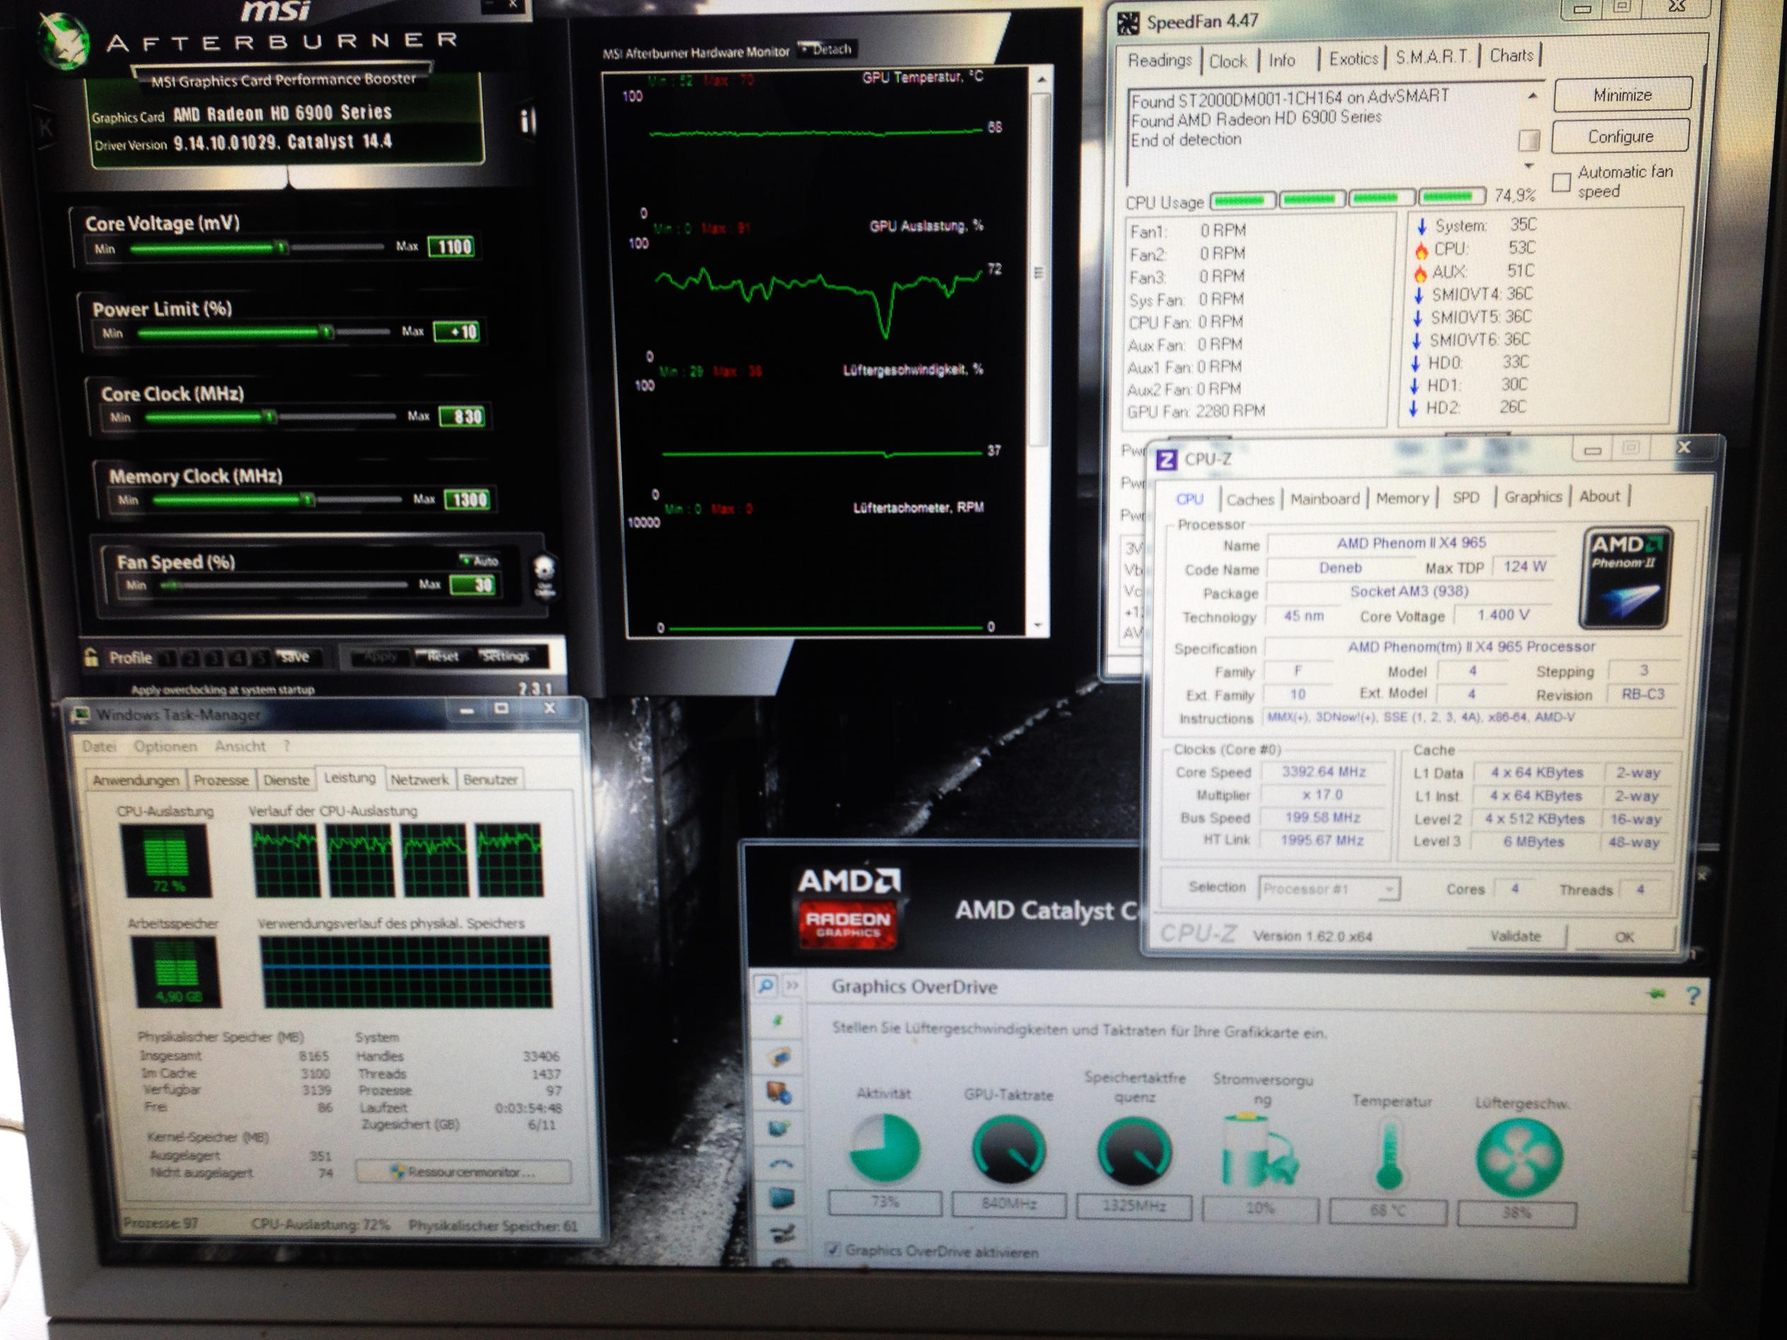The width and height of the screenshot is (1787, 1340).
Task: Click the Afterburner info 'i' icon
Action: tap(526, 121)
